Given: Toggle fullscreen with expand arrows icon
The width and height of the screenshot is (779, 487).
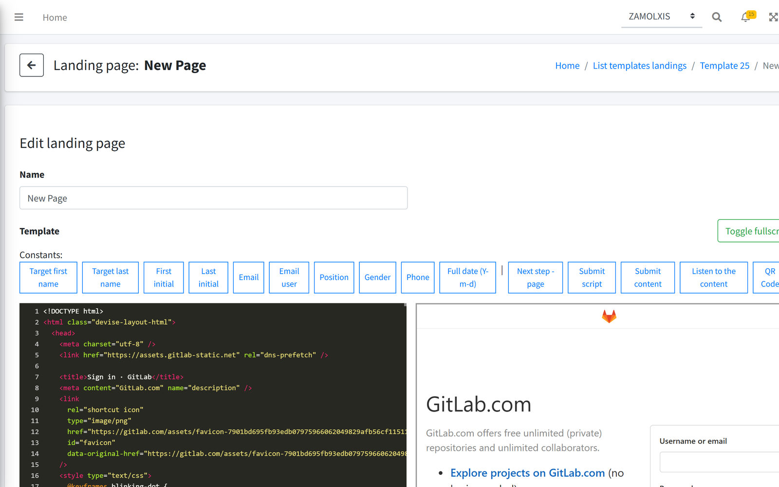Looking at the screenshot, I should 773,17.
